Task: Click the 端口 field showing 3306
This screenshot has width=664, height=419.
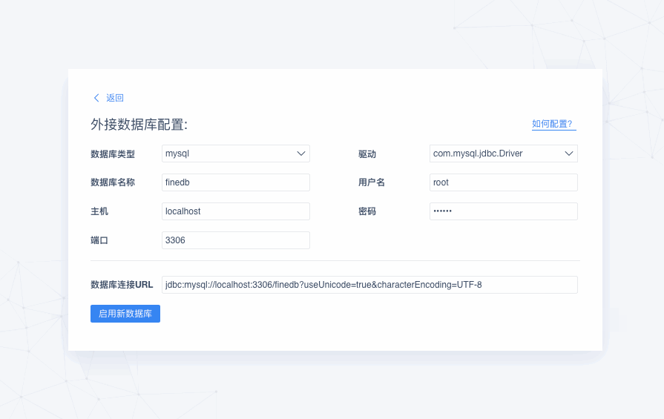Action: click(236, 240)
